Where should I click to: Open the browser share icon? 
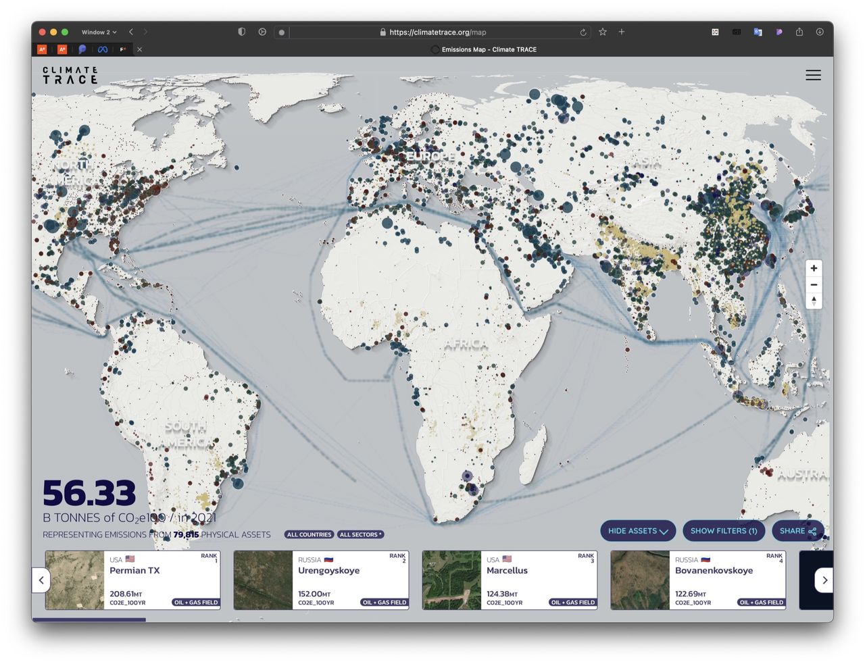799,32
